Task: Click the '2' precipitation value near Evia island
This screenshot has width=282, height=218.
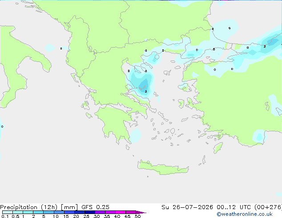Action: [x=146, y=92]
